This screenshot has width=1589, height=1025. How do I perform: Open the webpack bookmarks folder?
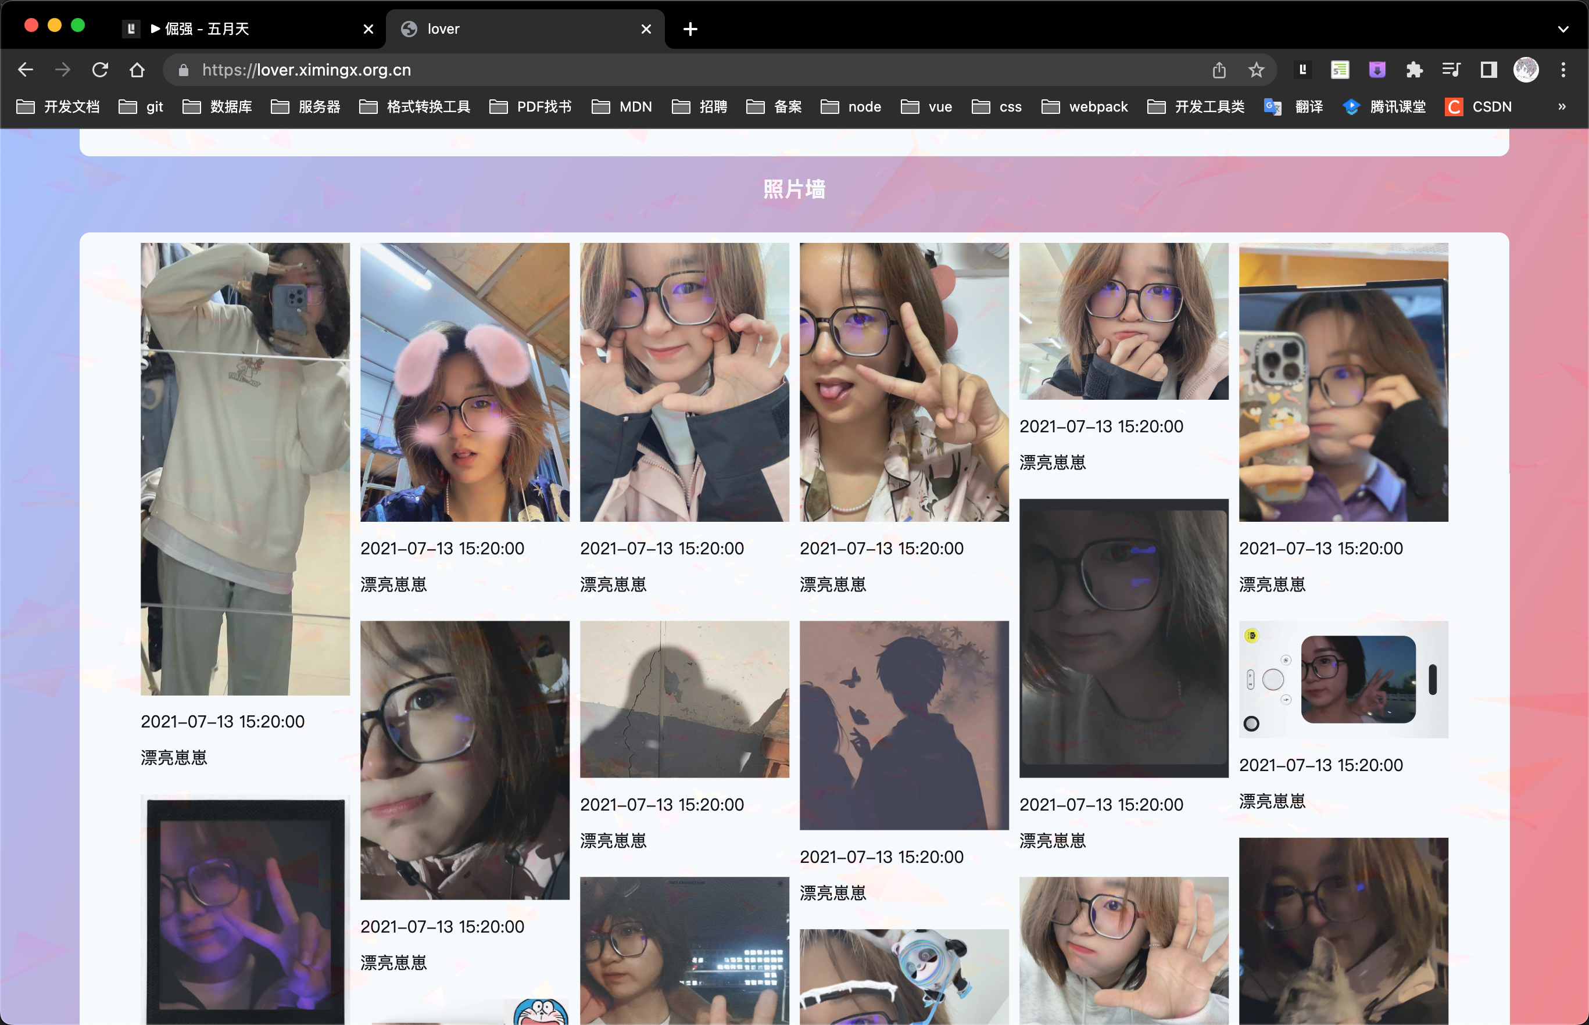pyautogui.click(x=1085, y=106)
